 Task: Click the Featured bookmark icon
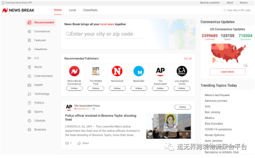29,40
